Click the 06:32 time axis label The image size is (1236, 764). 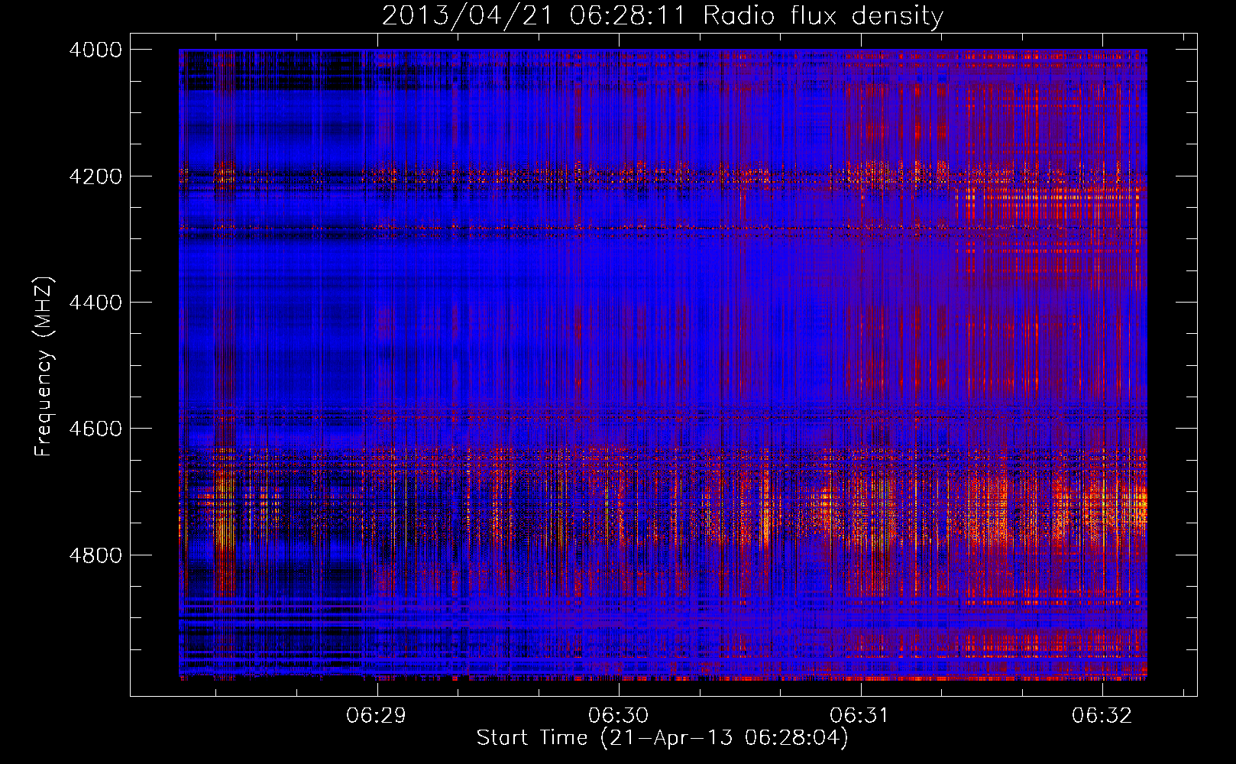pos(1102,715)
